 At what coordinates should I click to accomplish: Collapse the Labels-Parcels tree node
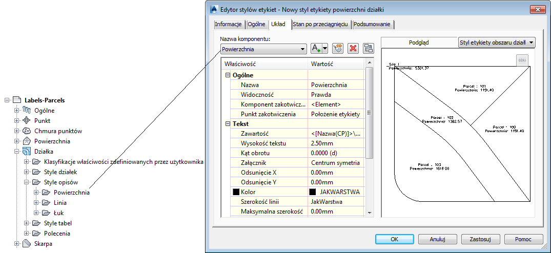pyautogui.click(x=7, y=100)
